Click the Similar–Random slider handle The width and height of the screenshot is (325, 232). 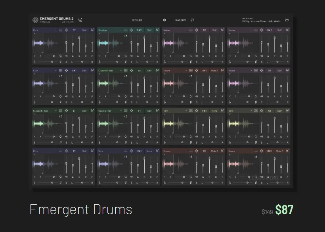(x=164, y=20)
